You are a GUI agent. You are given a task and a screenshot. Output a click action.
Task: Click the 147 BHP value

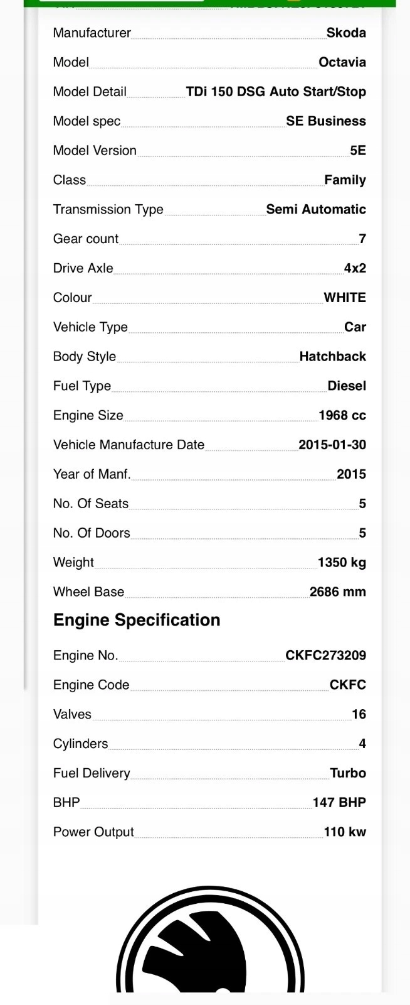click(339, 803)
